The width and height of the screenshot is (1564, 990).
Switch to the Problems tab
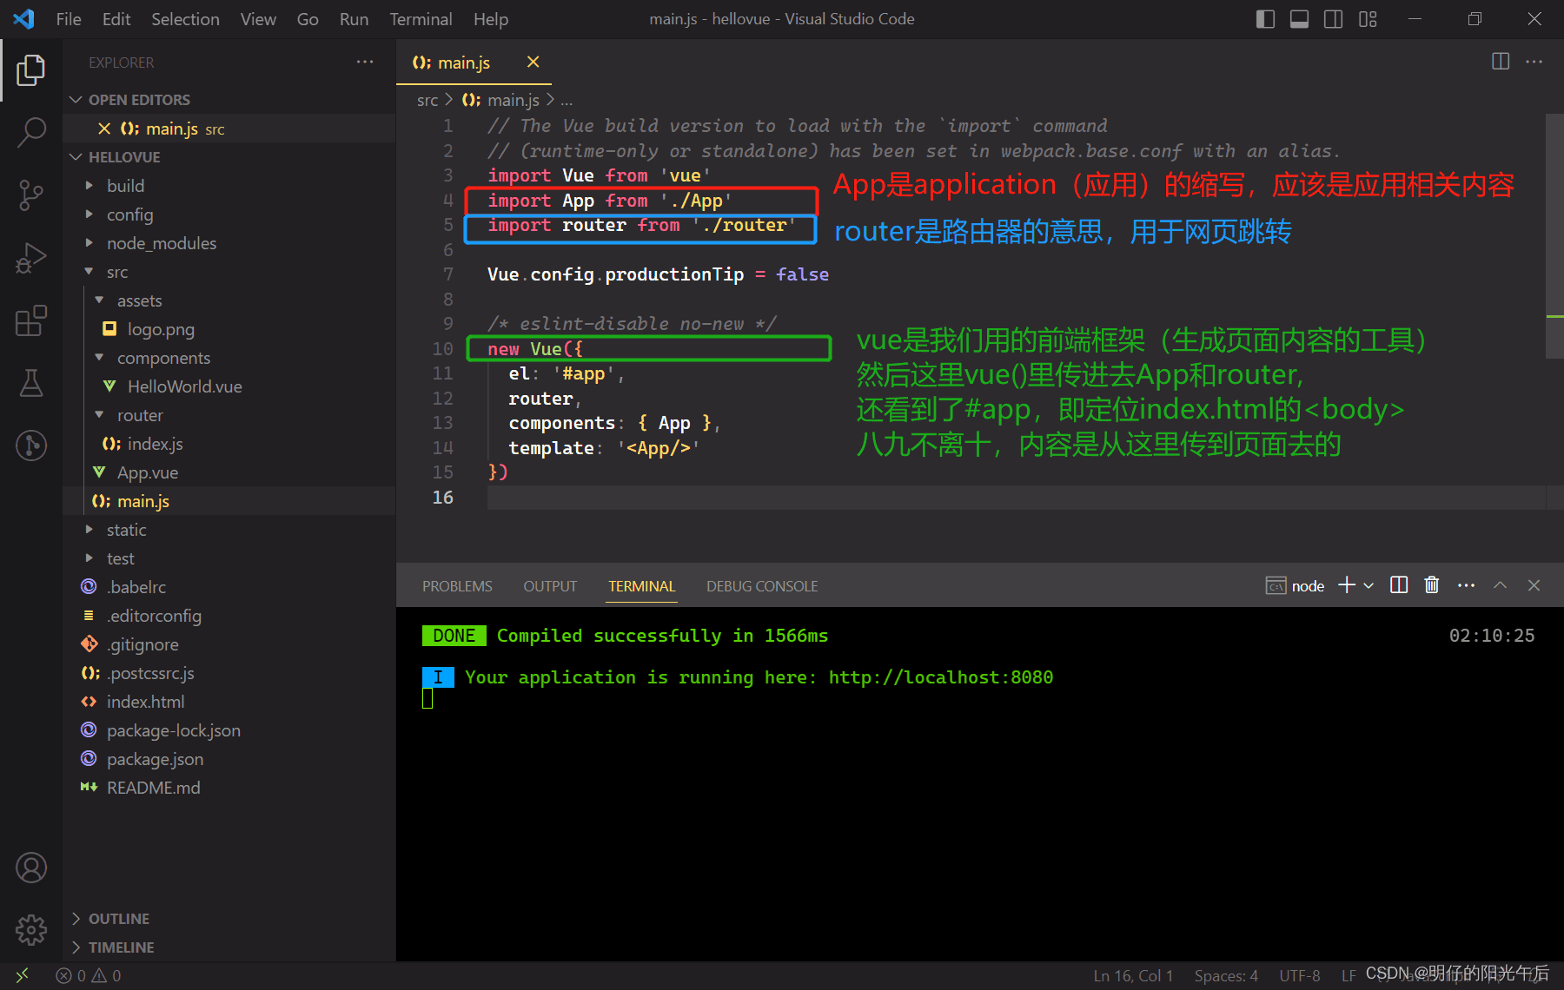tap(457, 586)
